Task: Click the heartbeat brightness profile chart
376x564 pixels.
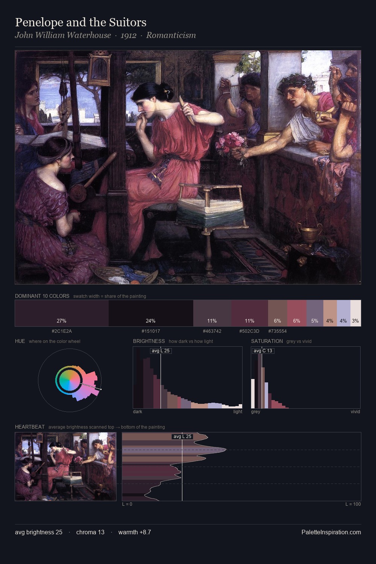Action: (x=241, y=467)
